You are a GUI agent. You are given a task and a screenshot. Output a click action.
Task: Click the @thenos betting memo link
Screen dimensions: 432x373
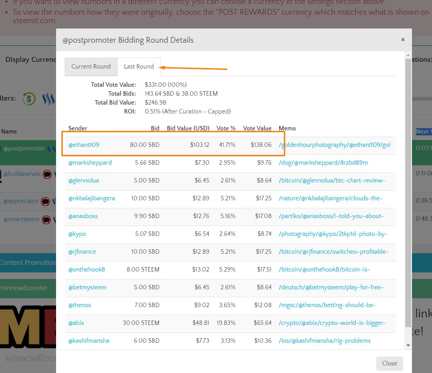coord(327,305)
